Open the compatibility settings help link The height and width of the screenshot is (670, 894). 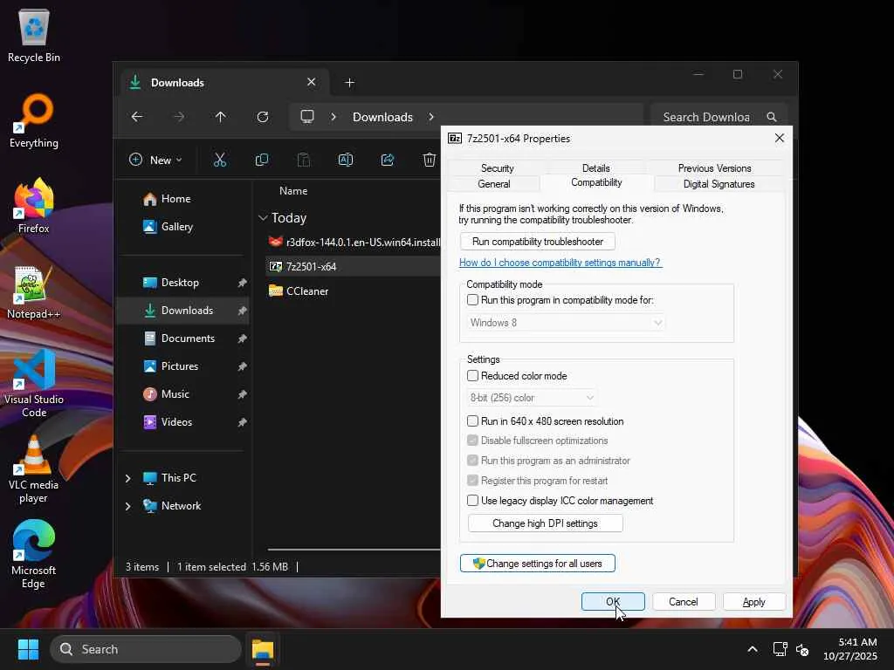pyautogui.click(x=560, y=263)
